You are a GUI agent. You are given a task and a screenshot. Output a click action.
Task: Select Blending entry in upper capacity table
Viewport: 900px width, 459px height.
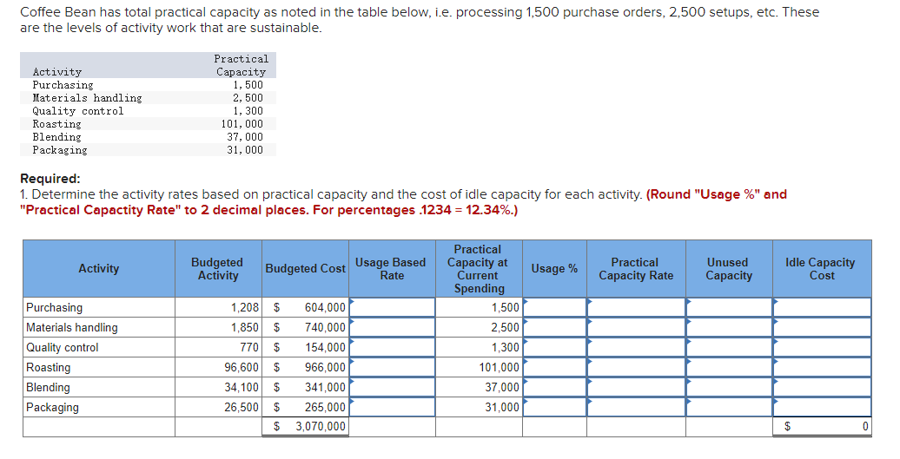(56, 137)
